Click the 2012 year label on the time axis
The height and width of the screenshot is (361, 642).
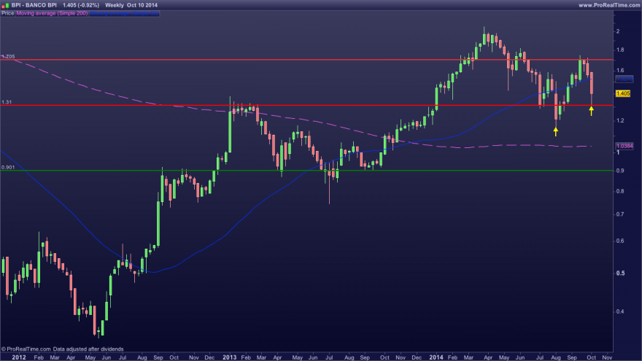(x=19, y=357)
